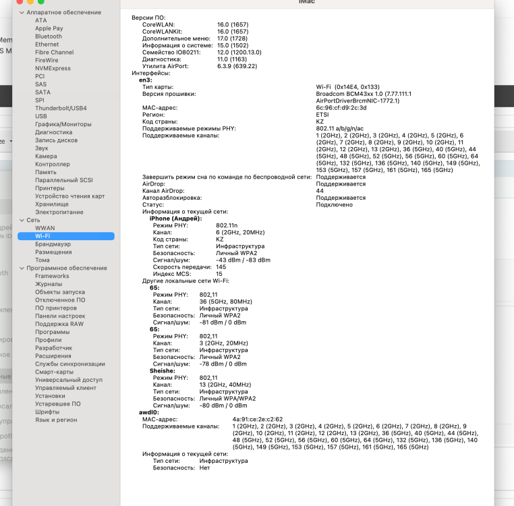Select Управляемый клиент entry
514x506 pixels.
tap(65, 388)
